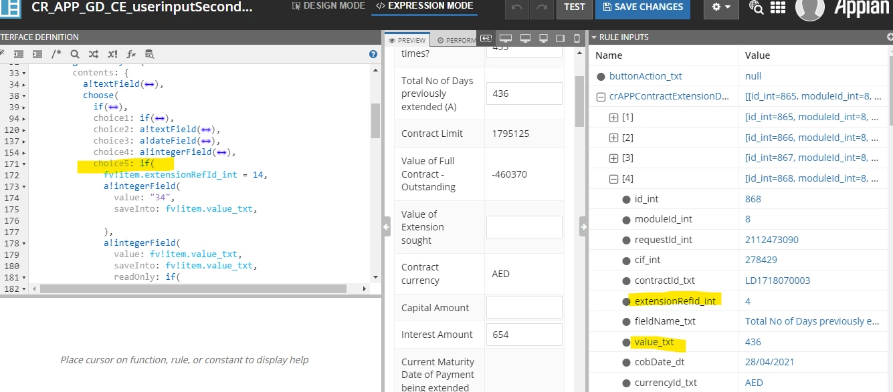Click the collapsed textField arrows at line 34
Image resolution: width=893 pixels, height=392 pixels.
point(148,85)
